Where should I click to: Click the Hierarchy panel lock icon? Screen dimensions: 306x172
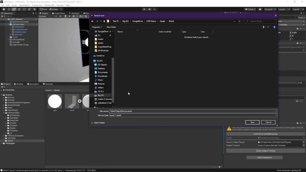point(33,13)
